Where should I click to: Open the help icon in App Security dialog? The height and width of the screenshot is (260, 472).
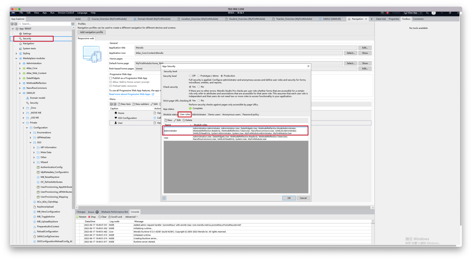tap(164, 198)
